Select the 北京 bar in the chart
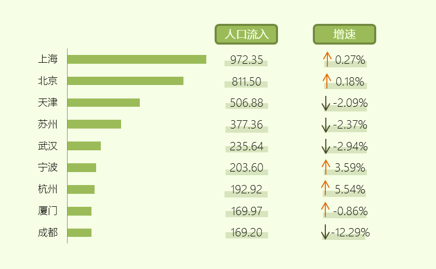Viewport: 436px width, 269px height. (125, 81)
